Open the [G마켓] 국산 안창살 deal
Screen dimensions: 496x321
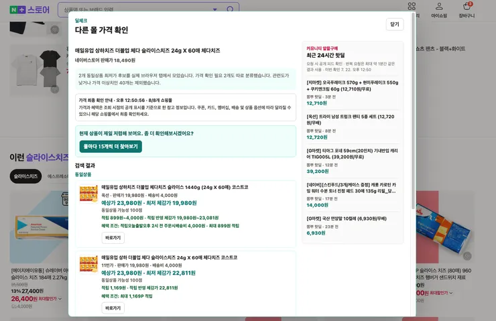click(347, 218)
